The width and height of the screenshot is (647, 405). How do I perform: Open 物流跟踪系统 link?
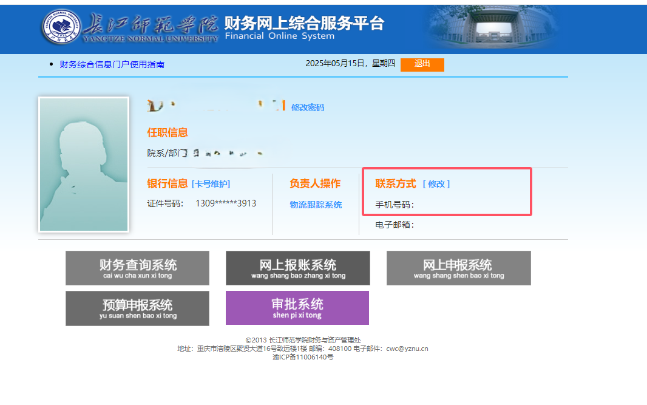(316, 205)
